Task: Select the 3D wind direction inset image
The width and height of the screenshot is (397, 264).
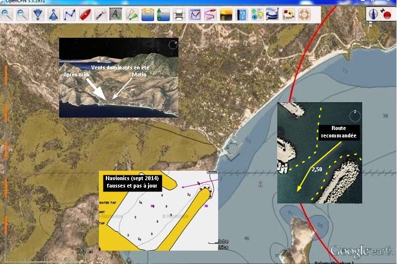Action: pos(119,77)
